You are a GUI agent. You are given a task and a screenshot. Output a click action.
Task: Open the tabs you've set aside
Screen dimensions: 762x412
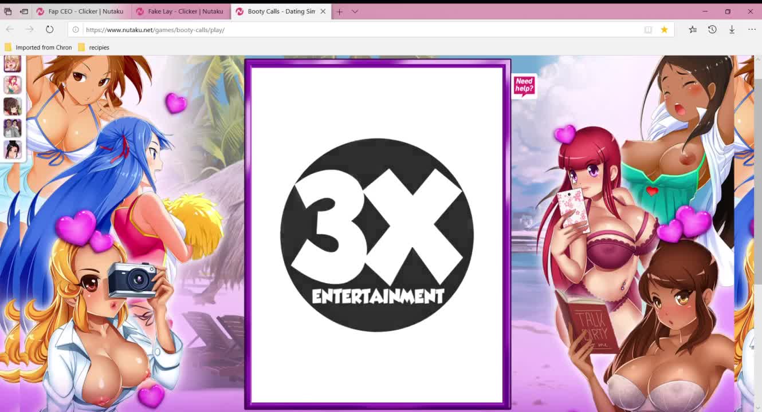coord(8,11)
